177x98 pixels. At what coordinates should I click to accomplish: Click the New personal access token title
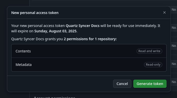pos(35,13)
